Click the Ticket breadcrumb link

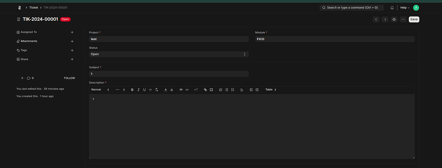(x=34, y=8)
